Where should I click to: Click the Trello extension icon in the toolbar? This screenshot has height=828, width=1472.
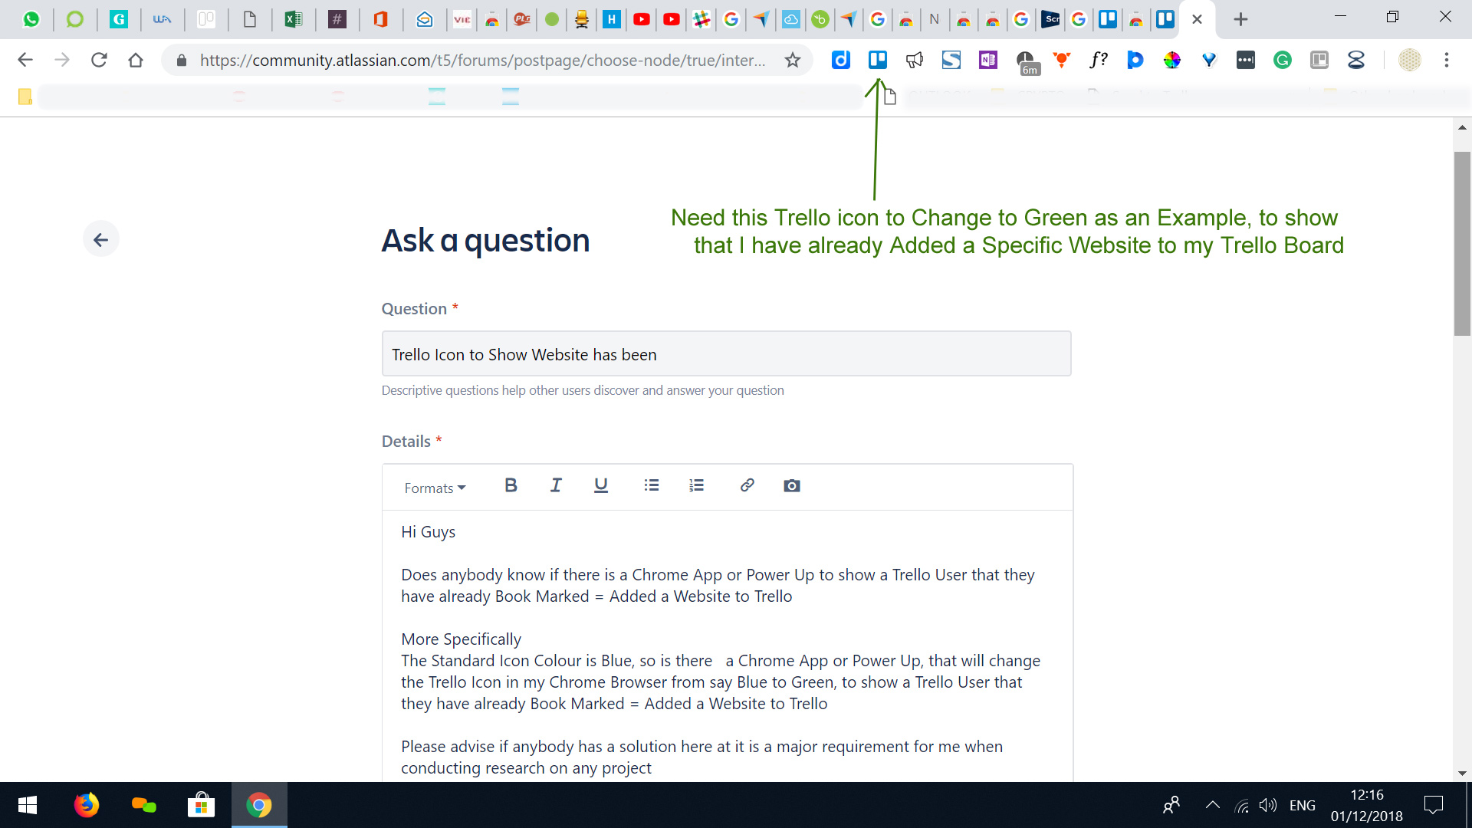coord(878,60)
